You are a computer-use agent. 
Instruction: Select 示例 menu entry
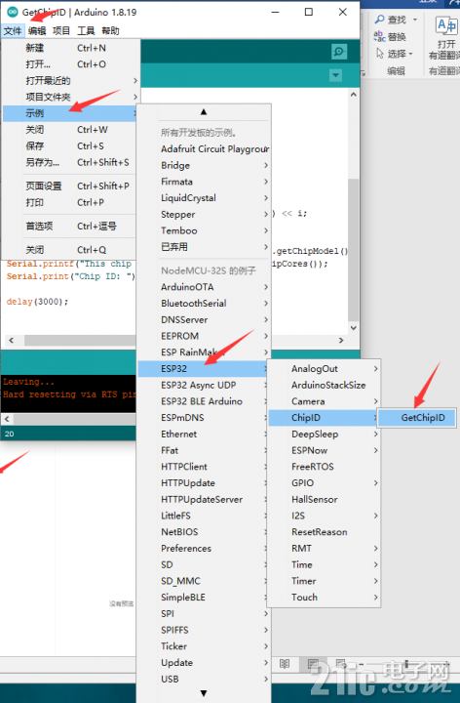[x=69, y=113]
